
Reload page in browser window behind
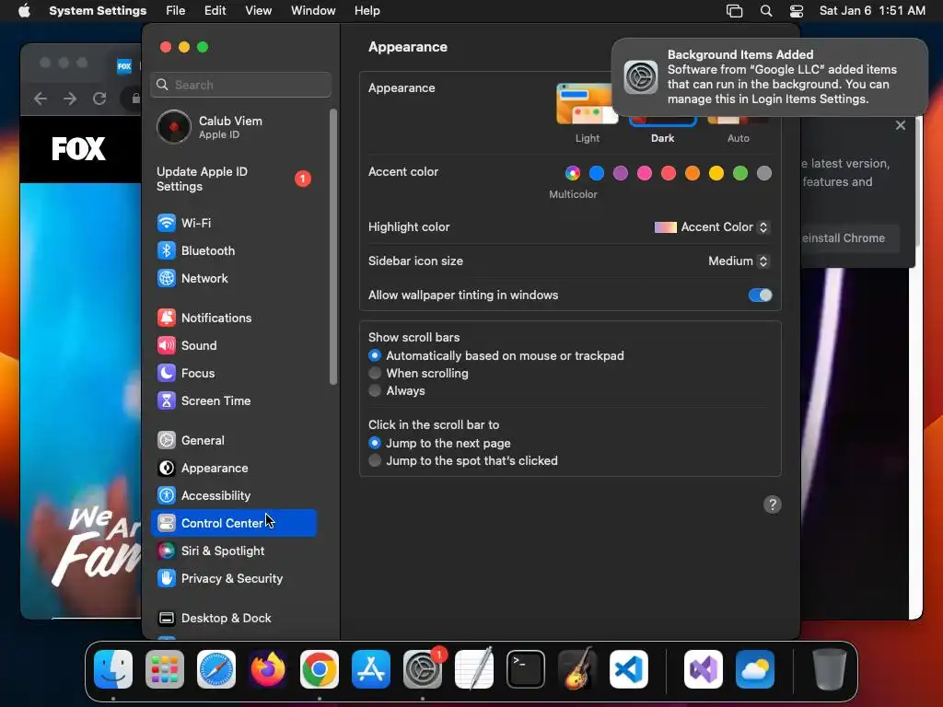[x=99, y=98]
